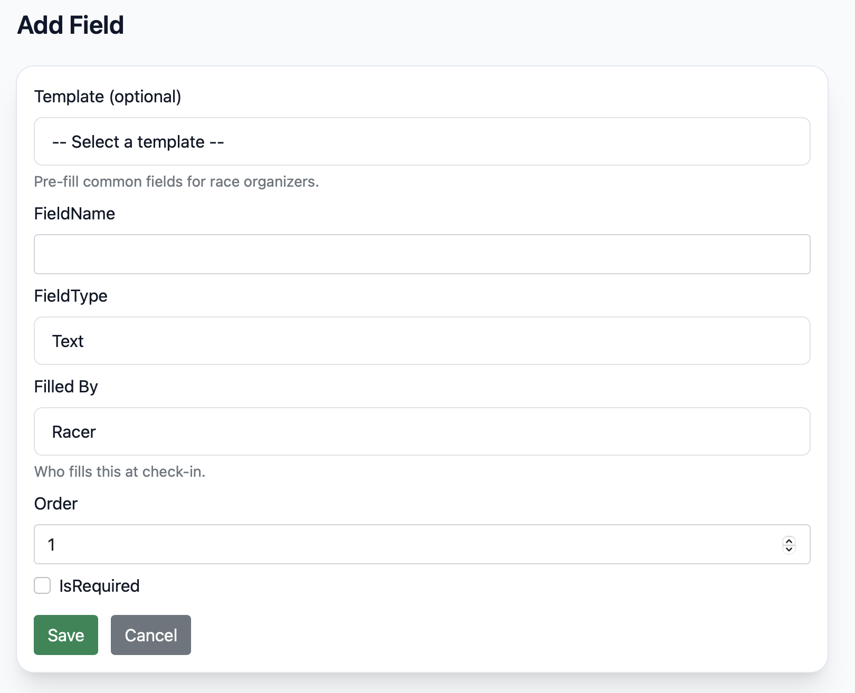Click the Order label

click(x=56, y=504)
